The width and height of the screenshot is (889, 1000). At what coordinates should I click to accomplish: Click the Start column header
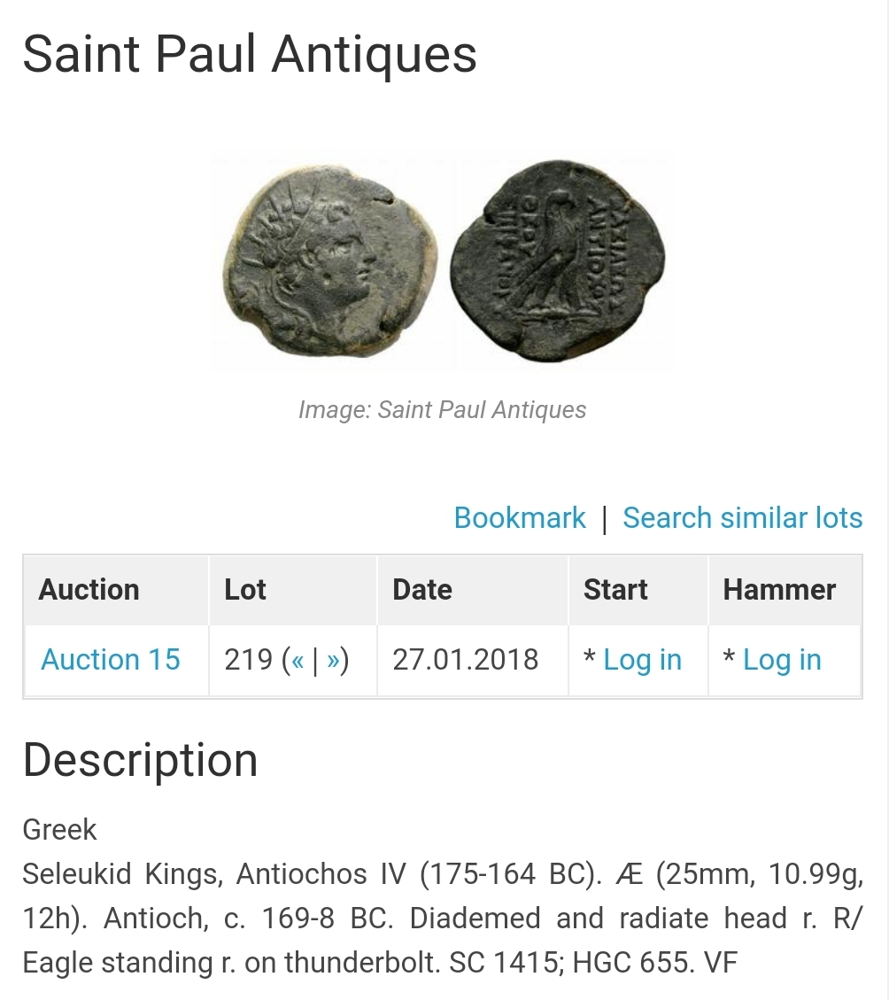point(615,589)
